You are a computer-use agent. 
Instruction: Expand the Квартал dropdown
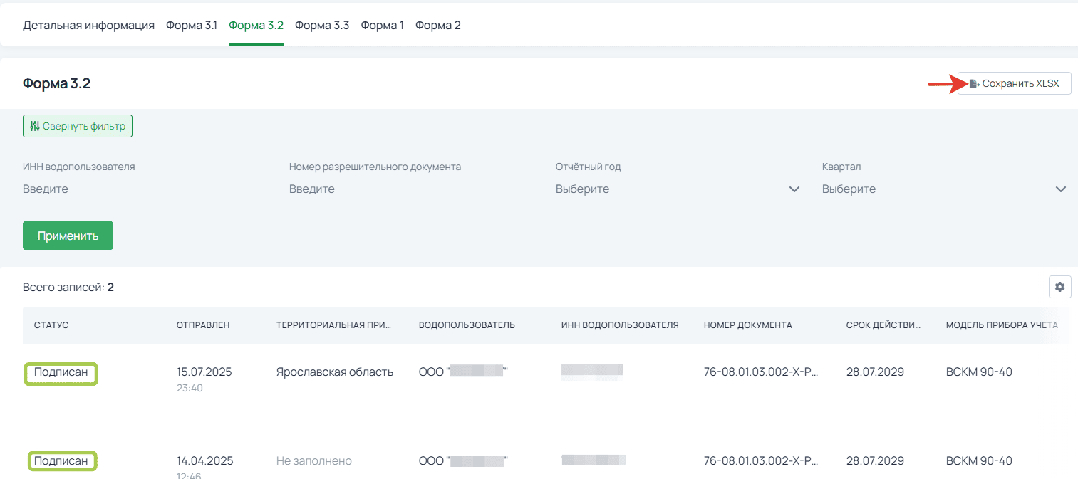[945, 189]
